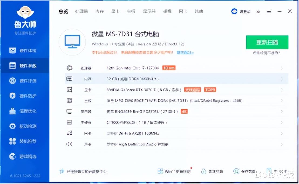
Task: Click 请登录 login text
Action: tap(245, 12)
